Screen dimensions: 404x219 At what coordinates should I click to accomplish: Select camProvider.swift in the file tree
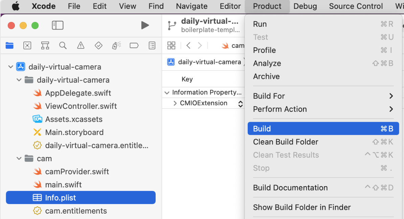[77, 172]
